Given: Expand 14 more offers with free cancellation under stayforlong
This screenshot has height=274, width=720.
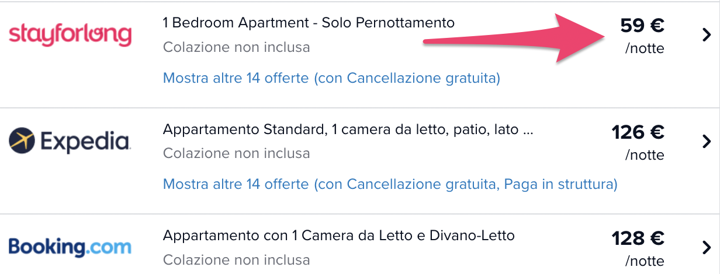Looking at the screenshot, I should point(331,78).
